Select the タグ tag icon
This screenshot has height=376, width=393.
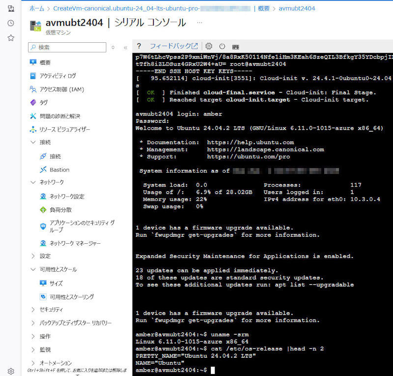point(33,102)
